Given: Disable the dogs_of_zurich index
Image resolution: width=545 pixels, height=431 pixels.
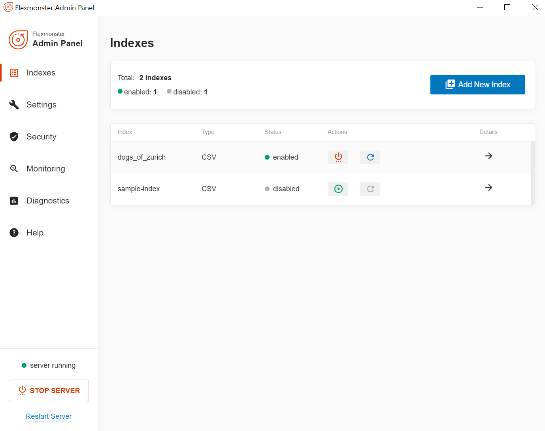Looking at the screenshot, I should pyautogui.click(x=338, y=157).
